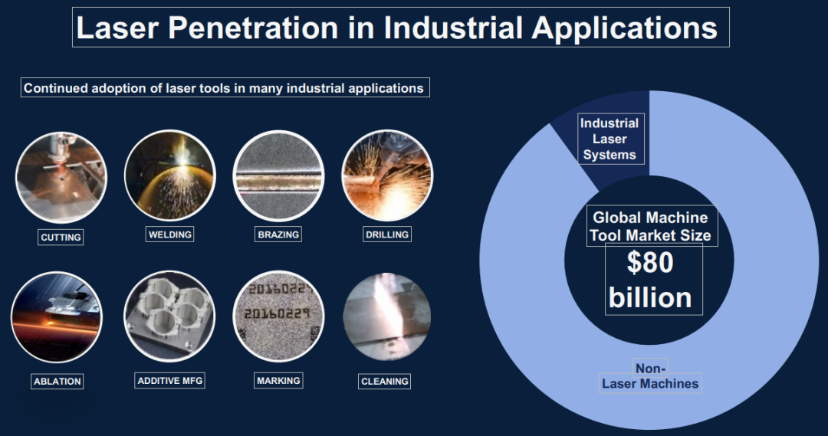
Task: Select the CLEANING caption box
Action: [385, 381]
